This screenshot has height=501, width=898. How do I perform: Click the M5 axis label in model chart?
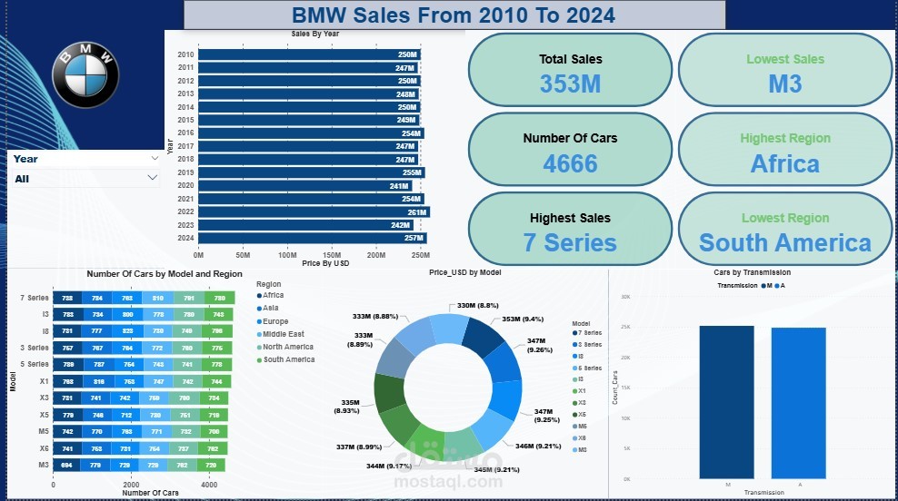pos(45,431)
